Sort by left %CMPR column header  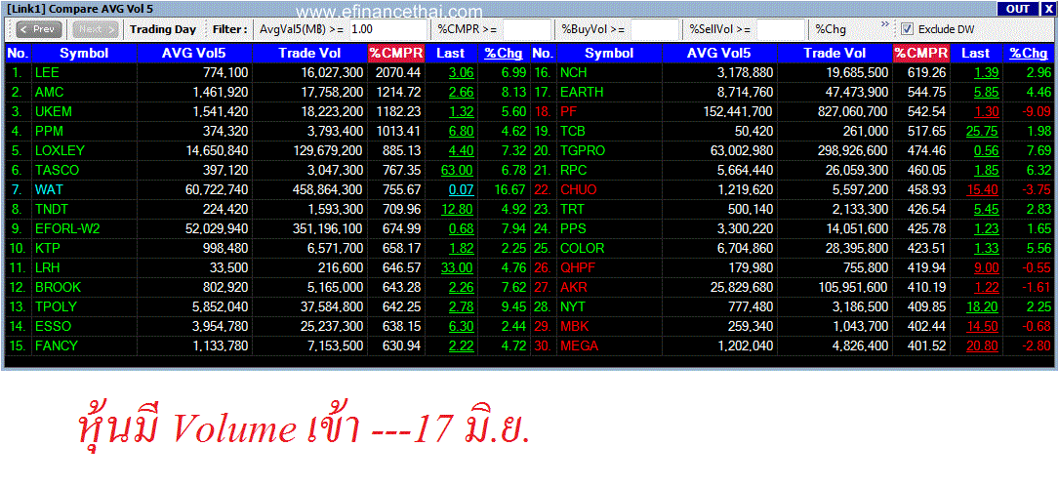pos(396,54)
